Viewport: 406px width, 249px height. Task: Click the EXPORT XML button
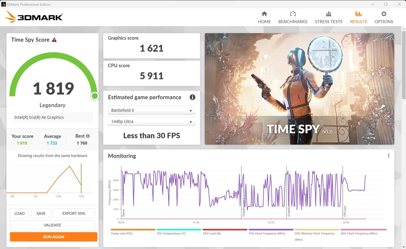coord(74,213)
